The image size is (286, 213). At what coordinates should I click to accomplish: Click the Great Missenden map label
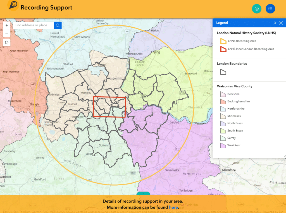pos(19,51)
